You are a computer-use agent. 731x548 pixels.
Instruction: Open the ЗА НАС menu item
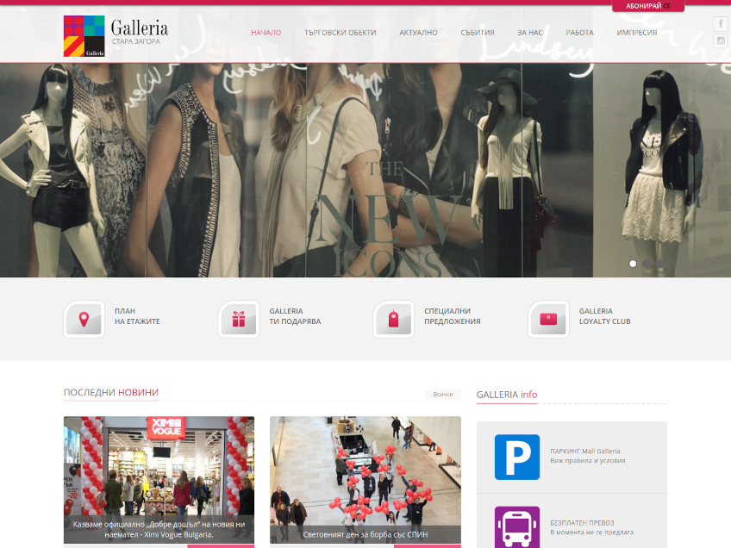click(530, 33)
